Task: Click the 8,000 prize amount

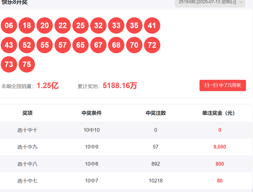Action: [220, 147]
